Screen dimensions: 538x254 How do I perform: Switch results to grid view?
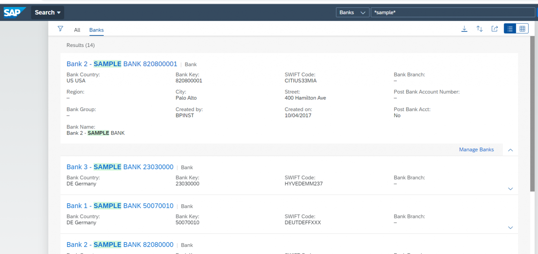point(523,28)
